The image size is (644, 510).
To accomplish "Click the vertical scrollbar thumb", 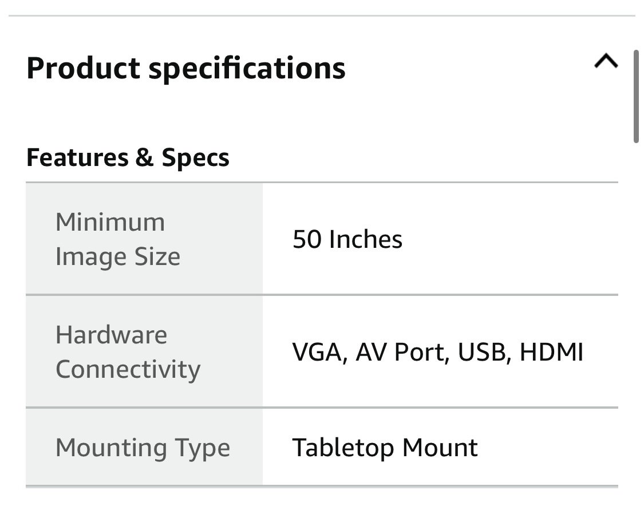I will tap(636, 97).
